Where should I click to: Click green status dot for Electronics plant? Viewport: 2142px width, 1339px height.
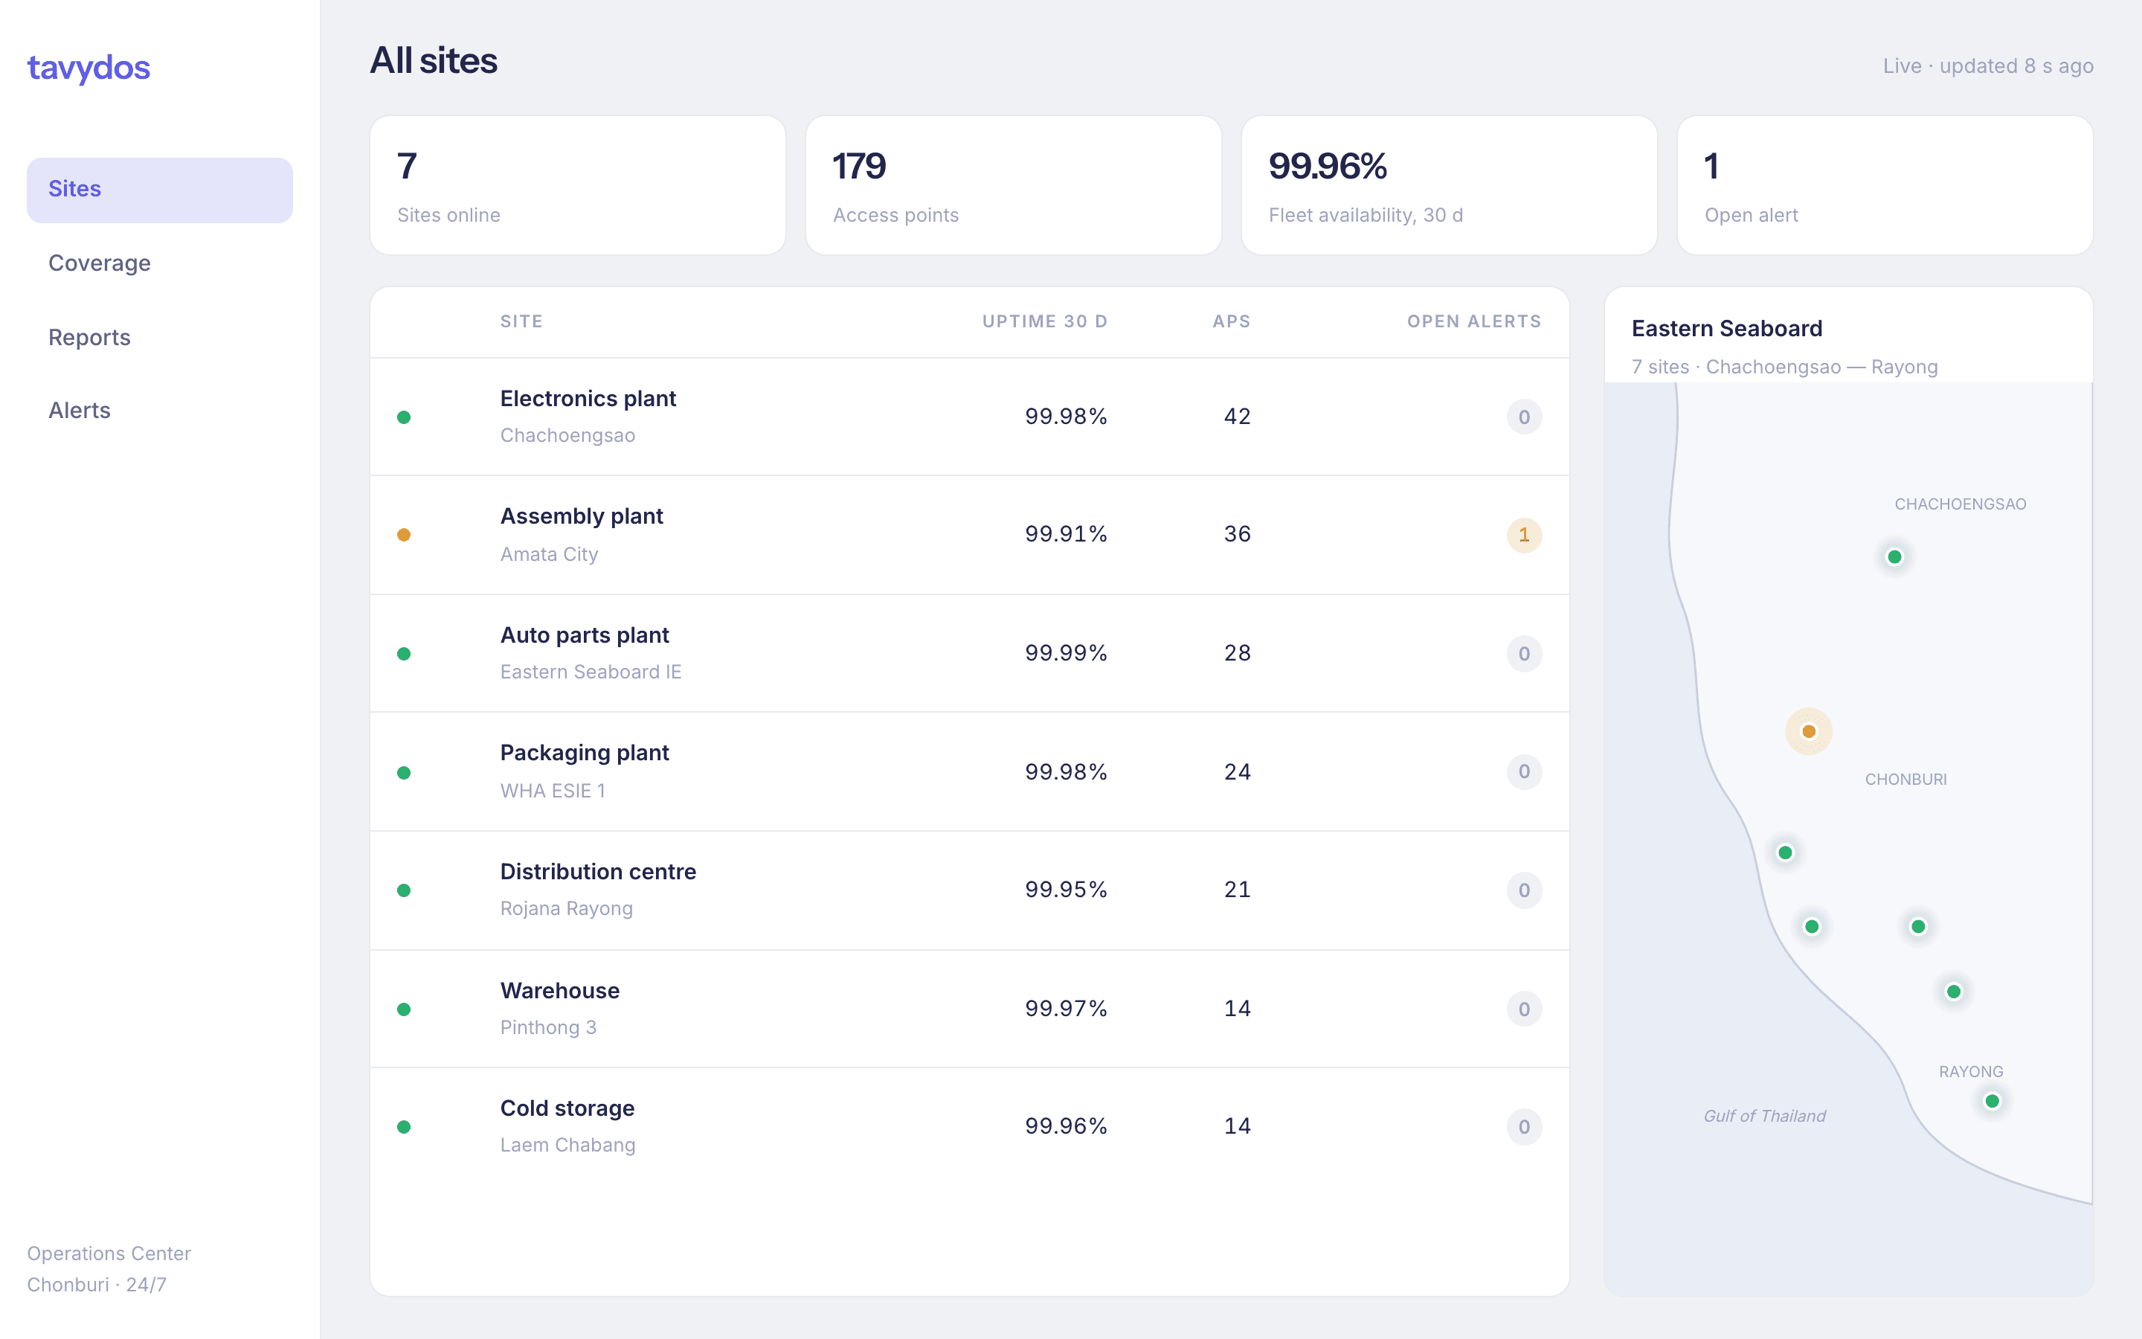pos(404,417)
